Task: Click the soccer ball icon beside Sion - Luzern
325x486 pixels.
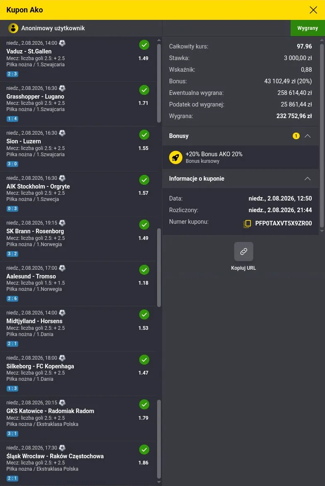Action: pos(62,133)
